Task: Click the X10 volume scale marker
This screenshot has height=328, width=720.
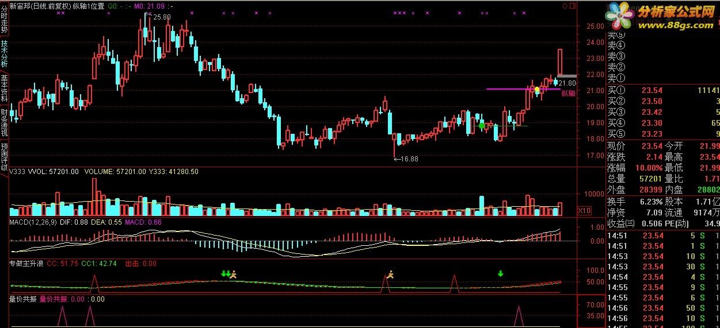Action: click(583, 211)
